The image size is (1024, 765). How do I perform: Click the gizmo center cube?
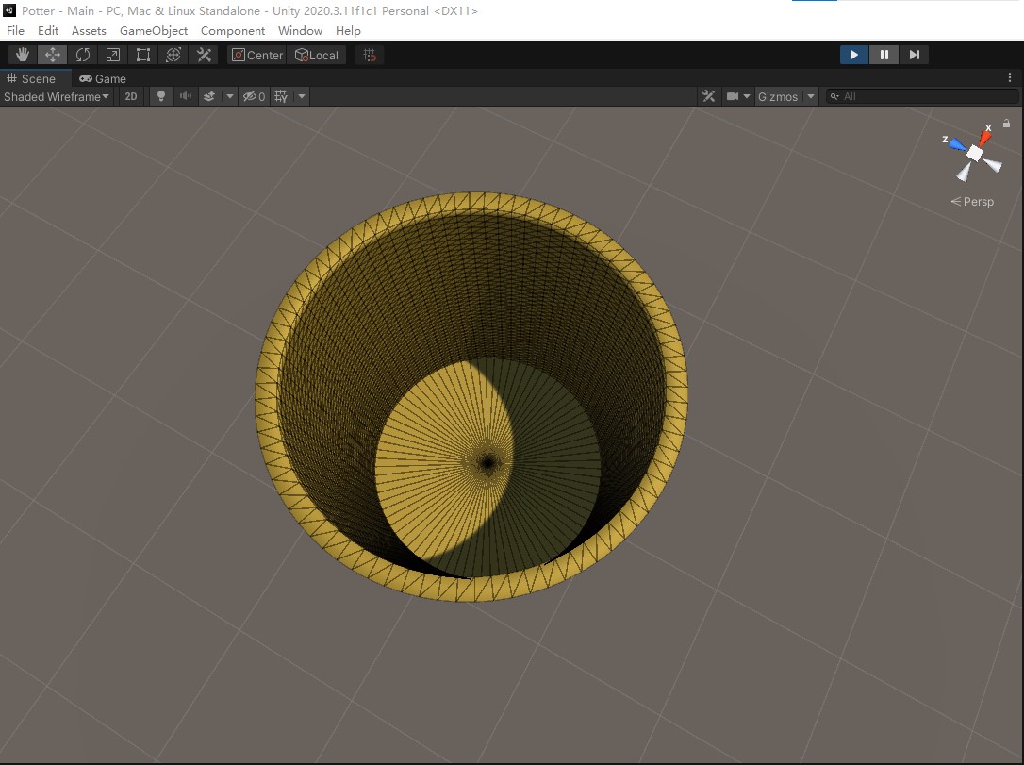(x=974, y=154)
